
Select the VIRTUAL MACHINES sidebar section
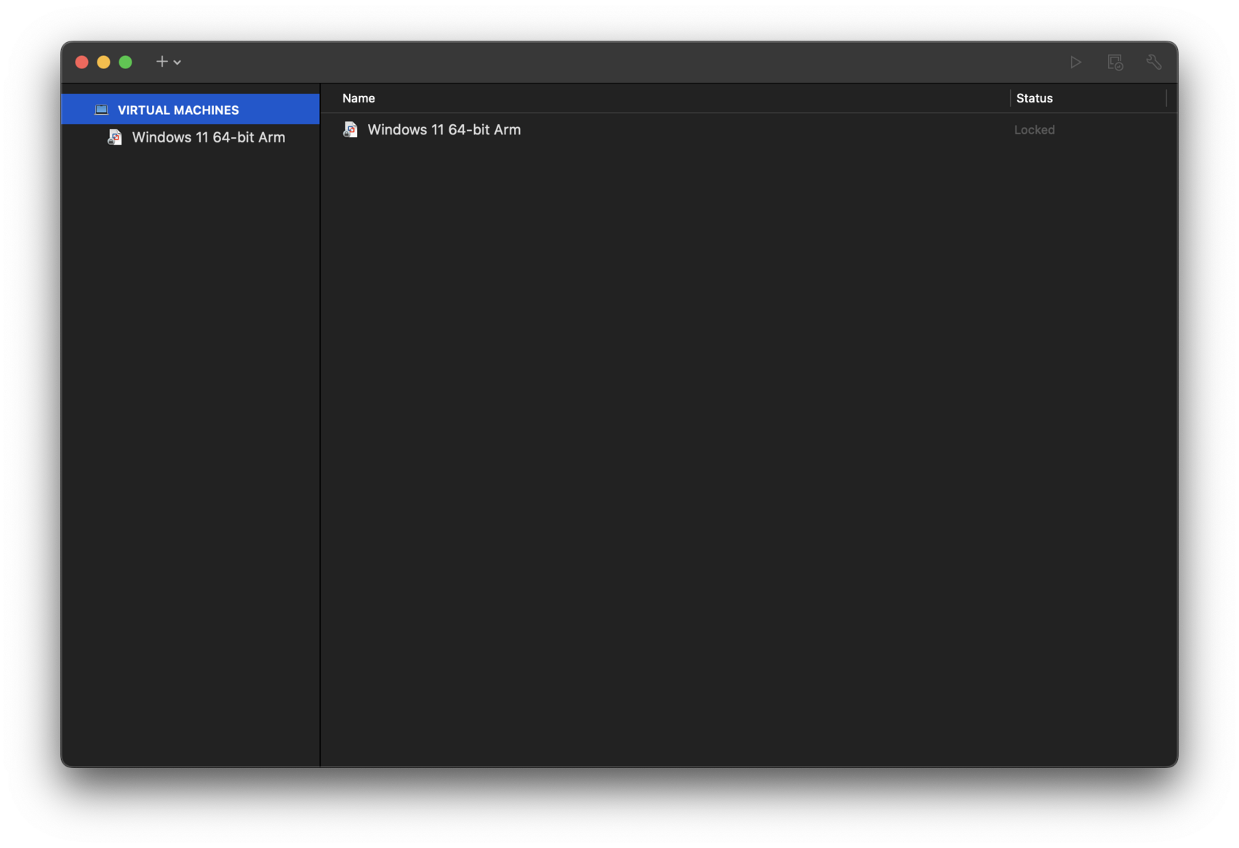coord(177,109)
